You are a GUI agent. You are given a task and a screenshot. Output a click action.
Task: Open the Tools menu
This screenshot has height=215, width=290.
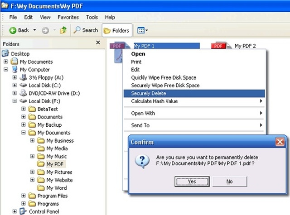coord(92,17)
